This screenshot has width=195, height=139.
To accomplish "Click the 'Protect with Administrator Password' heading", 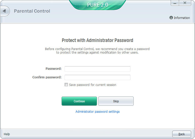I will [97, 40].
